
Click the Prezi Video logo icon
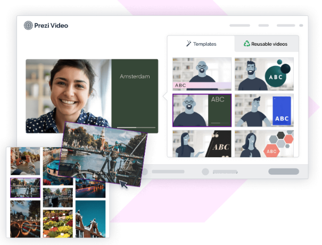(28, 26)
